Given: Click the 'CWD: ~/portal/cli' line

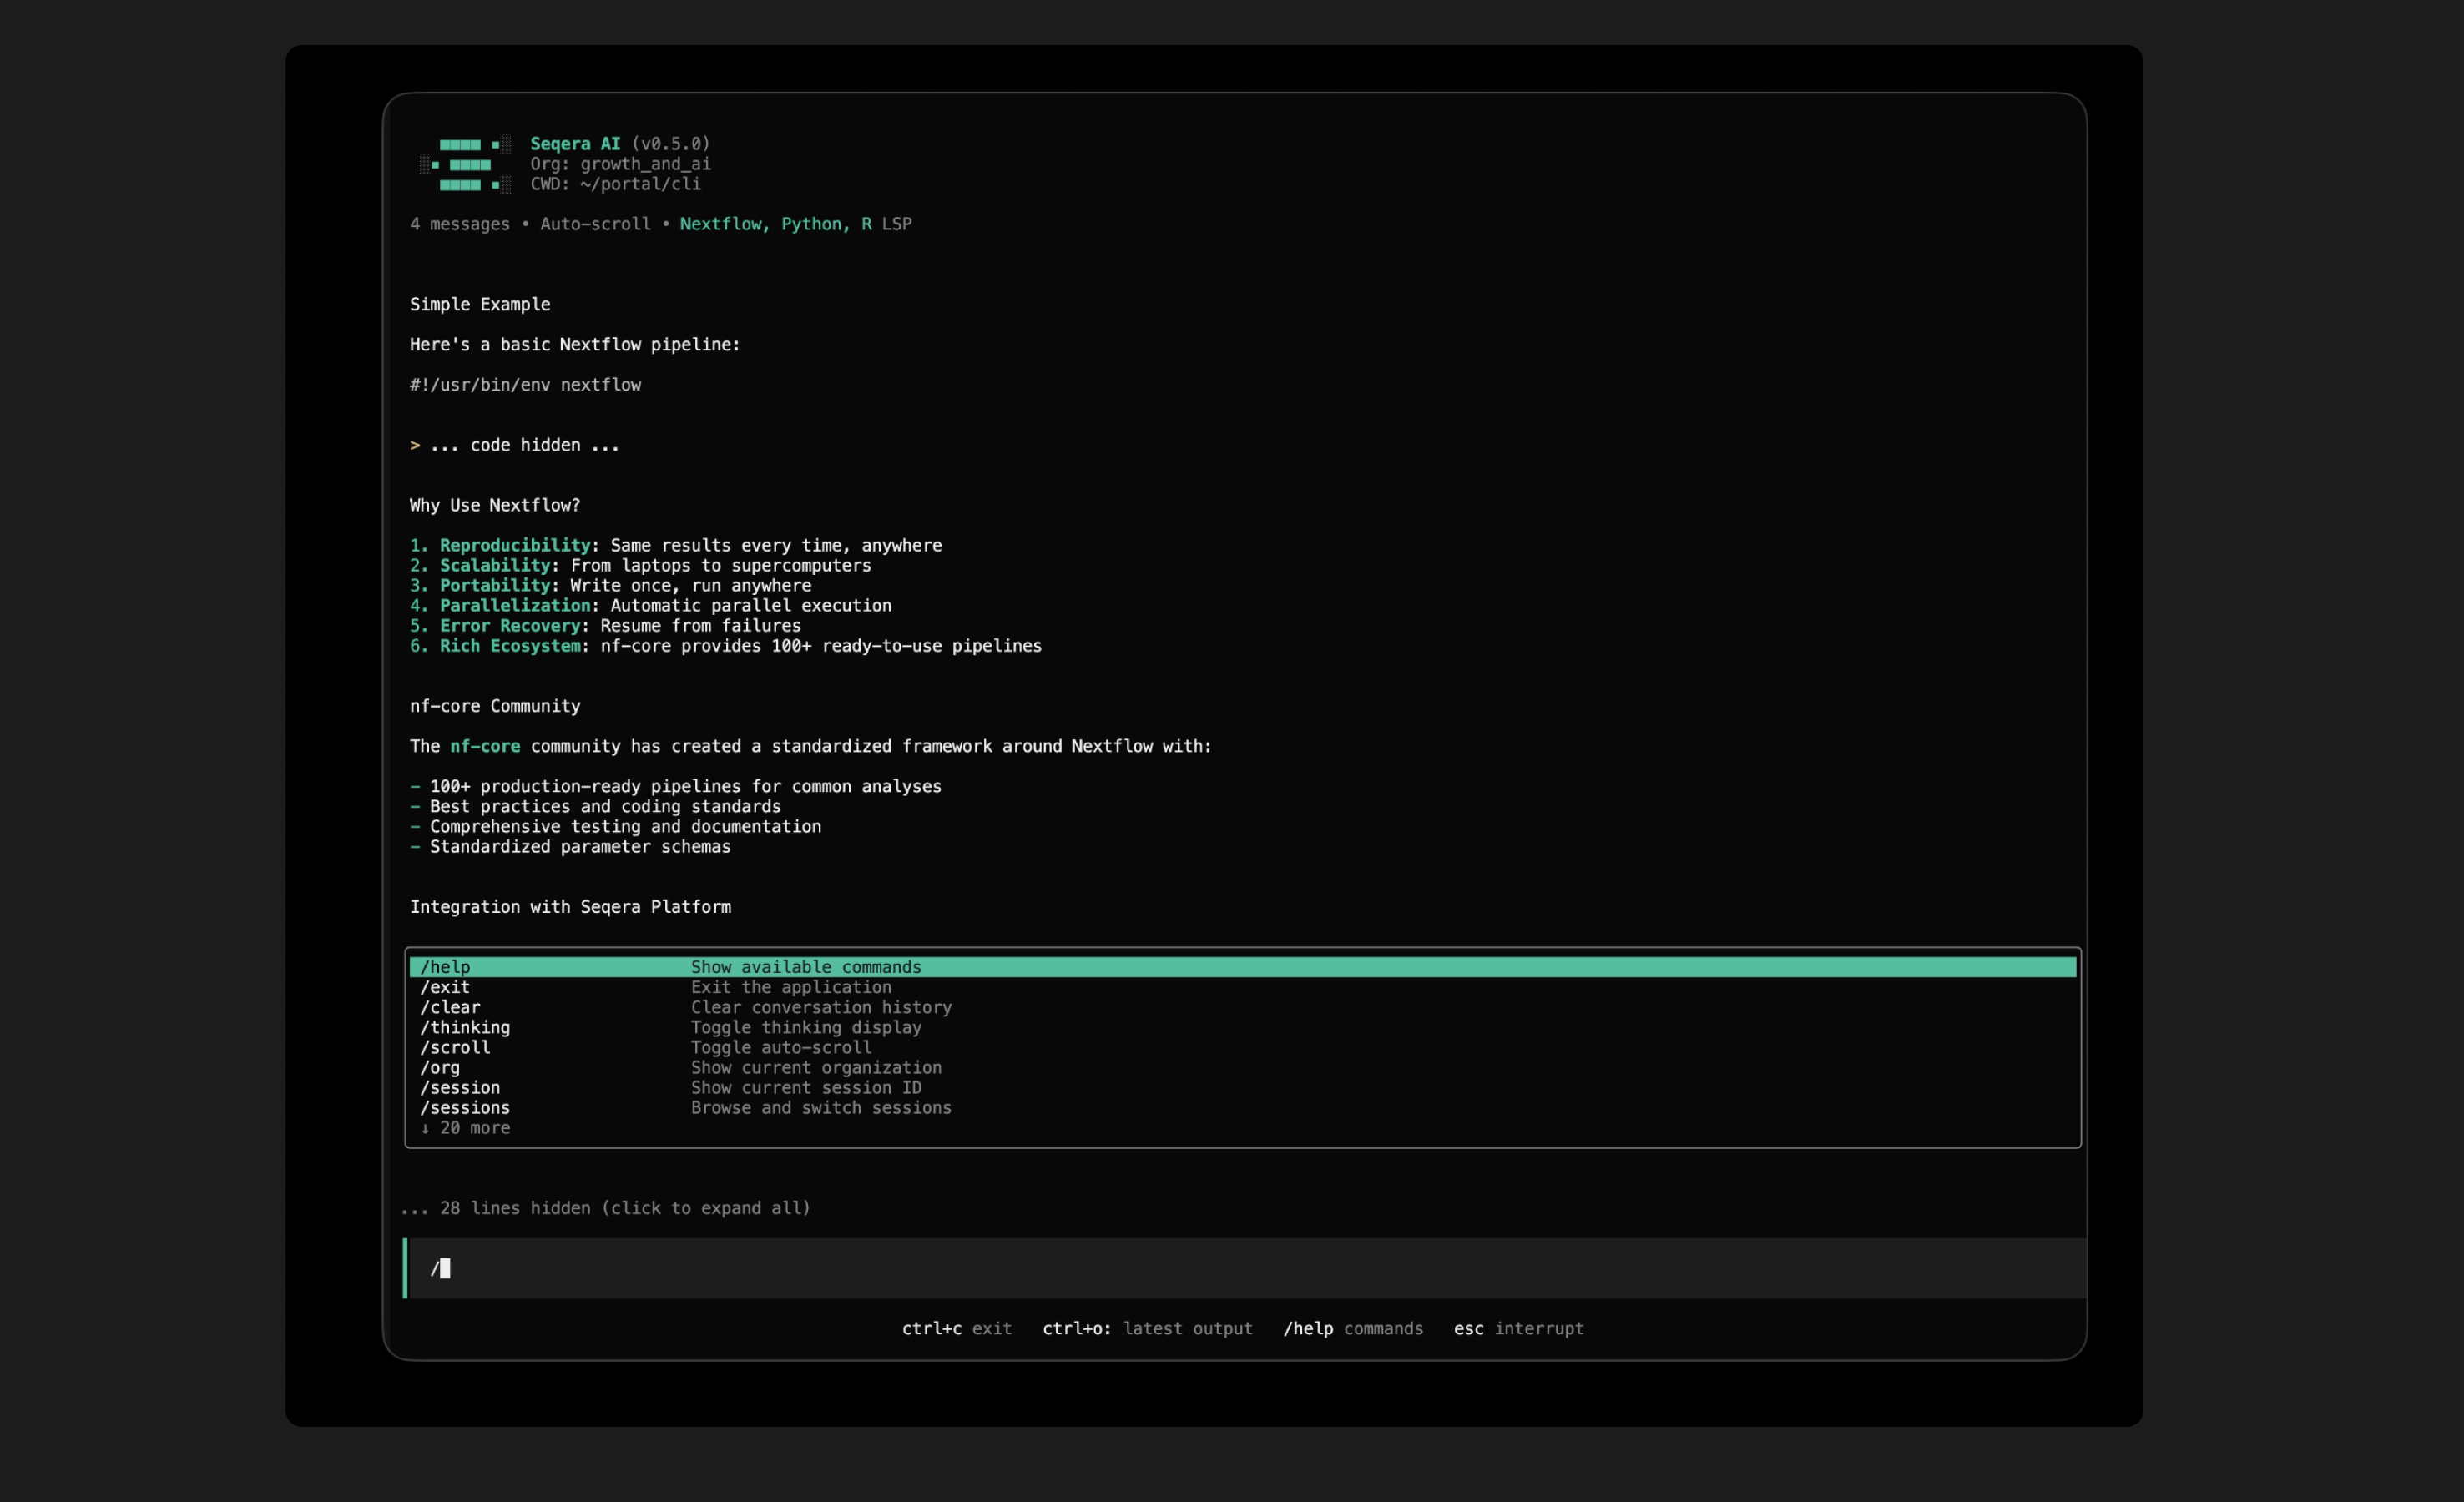Looking at the screenshot, I should pyautogui.click(x=615, y=184).
